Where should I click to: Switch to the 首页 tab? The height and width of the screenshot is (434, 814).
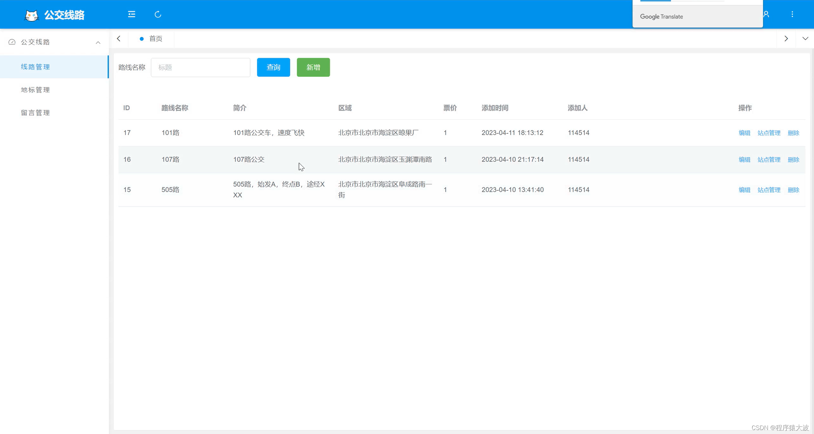155,39
